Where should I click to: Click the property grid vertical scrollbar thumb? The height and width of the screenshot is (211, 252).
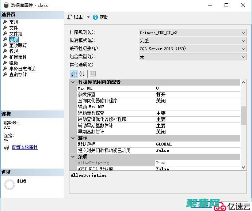(244, 115)
